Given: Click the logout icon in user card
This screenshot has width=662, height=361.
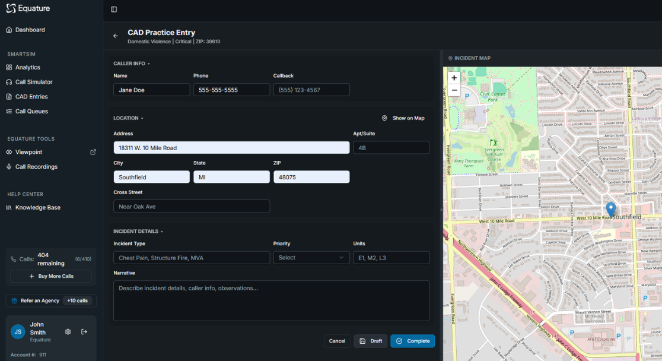Looking at the screenshot, I should (84, 332).
